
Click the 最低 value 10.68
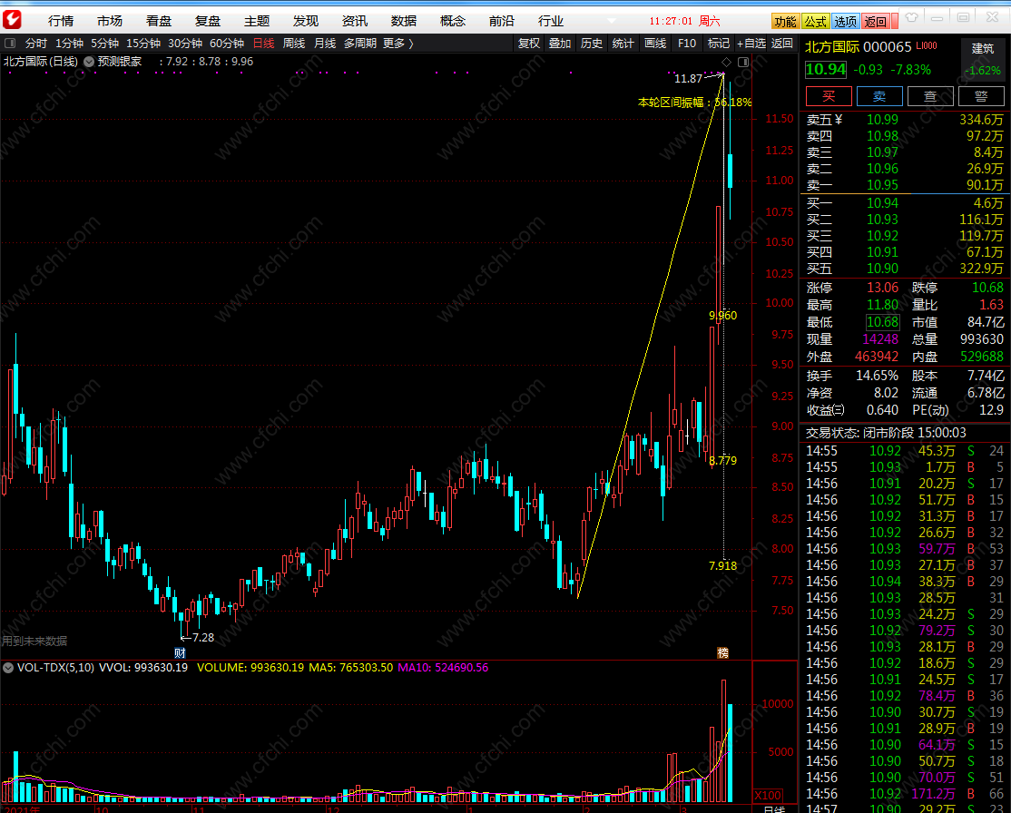point(882,322)
